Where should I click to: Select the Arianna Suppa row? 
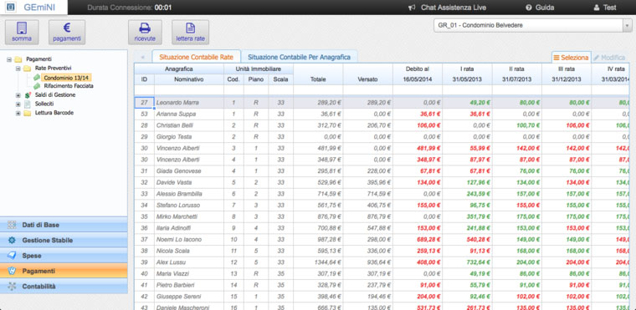pos(382,114)
